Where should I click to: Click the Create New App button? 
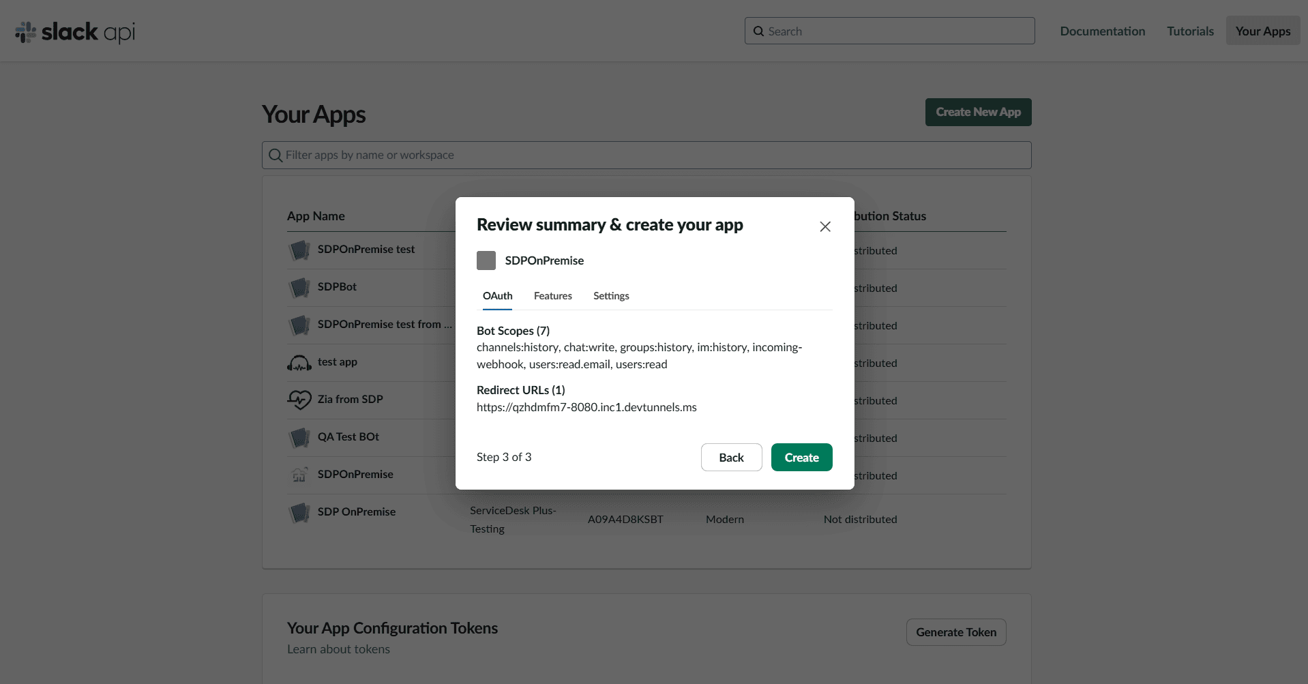(x=978, y=113)
